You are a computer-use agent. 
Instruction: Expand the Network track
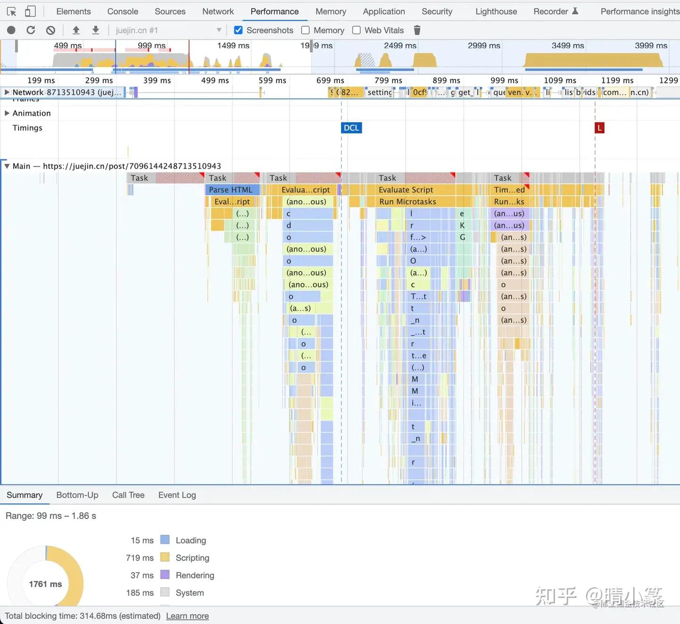[x=7, y=93]
